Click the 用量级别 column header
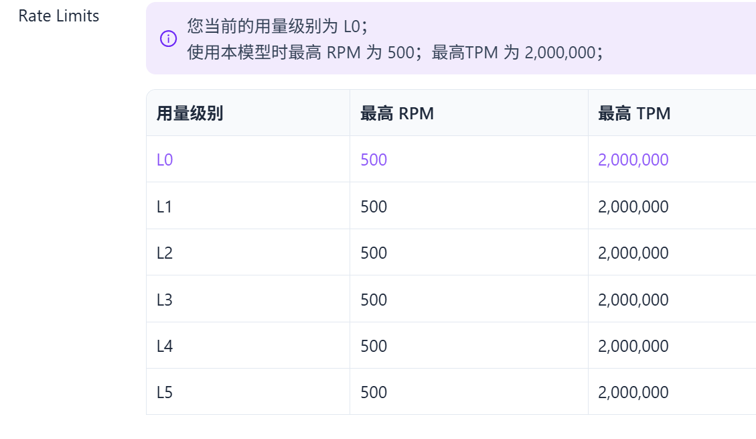Screen dimensions: 756x439 pyautogui.click(x=190, y=113)
